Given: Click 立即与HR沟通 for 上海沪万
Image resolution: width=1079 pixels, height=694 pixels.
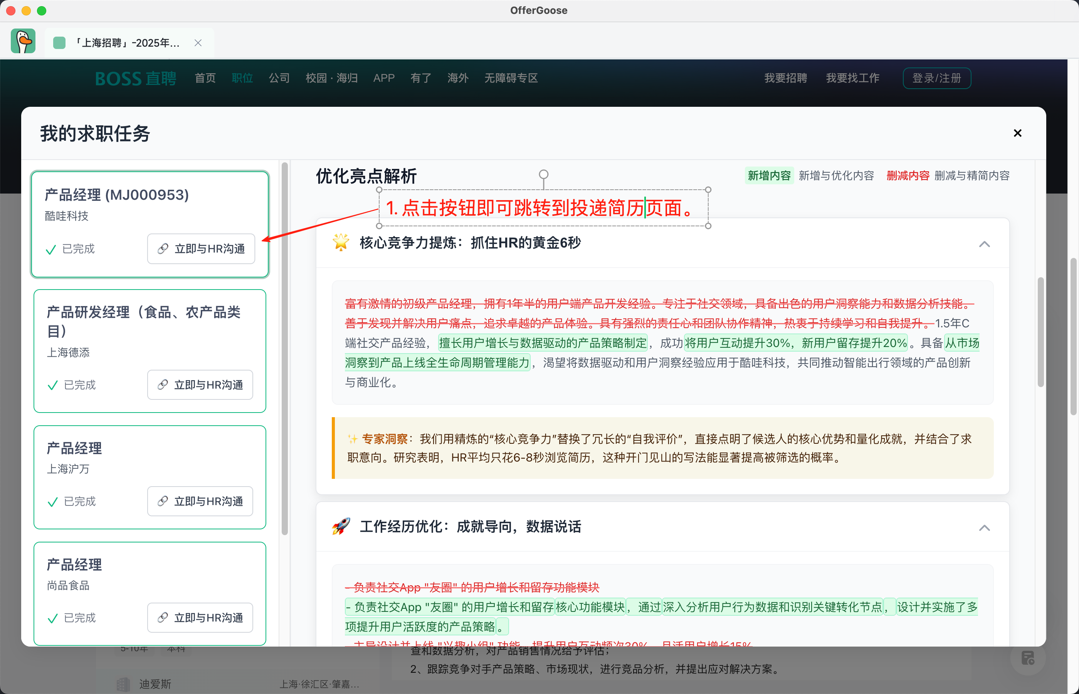Looking at the screenshot, I should (x=200, y=501).
